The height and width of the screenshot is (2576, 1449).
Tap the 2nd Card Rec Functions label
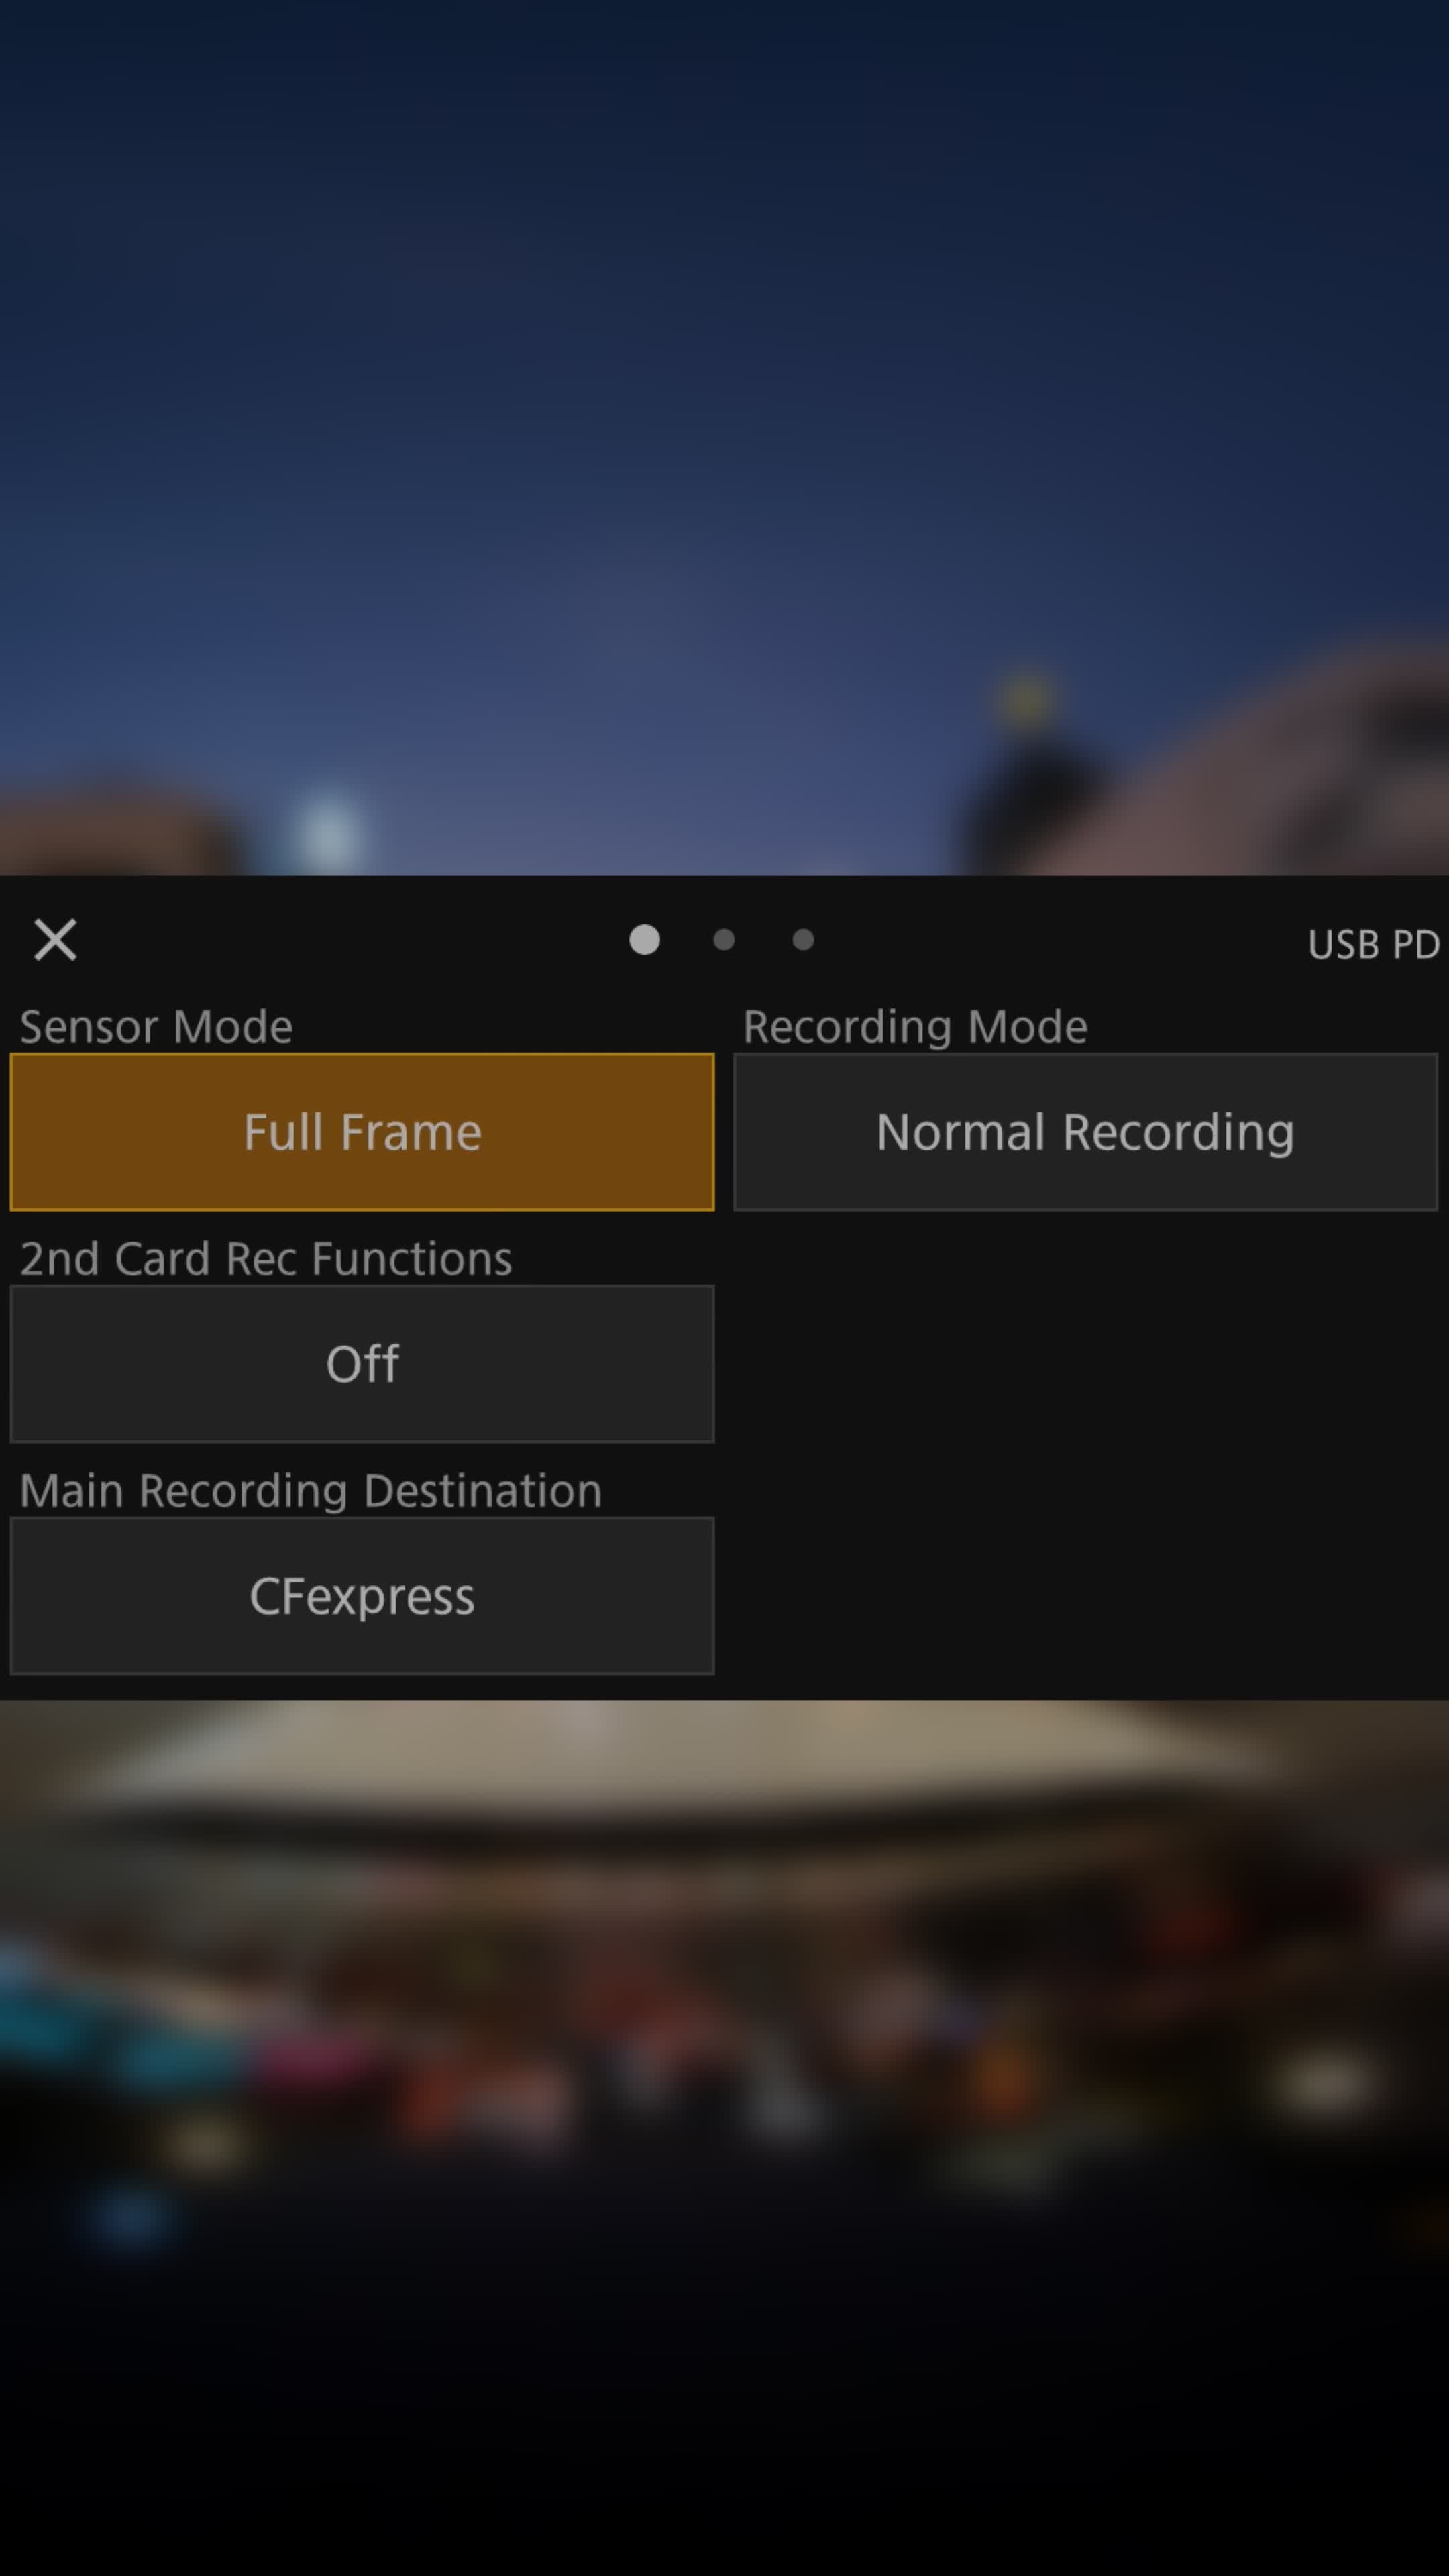point(265,1259)
